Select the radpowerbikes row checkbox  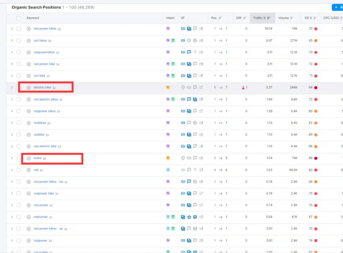tap(19, 52)
